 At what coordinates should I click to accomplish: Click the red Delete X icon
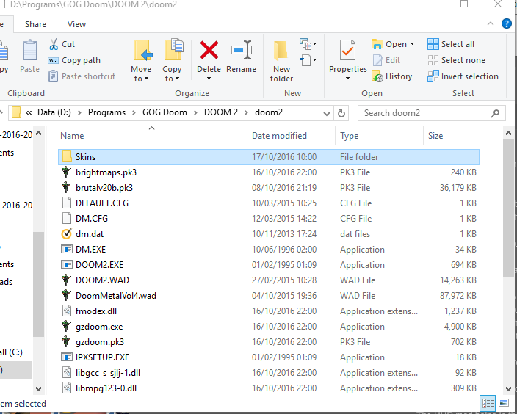click(209, 50)
